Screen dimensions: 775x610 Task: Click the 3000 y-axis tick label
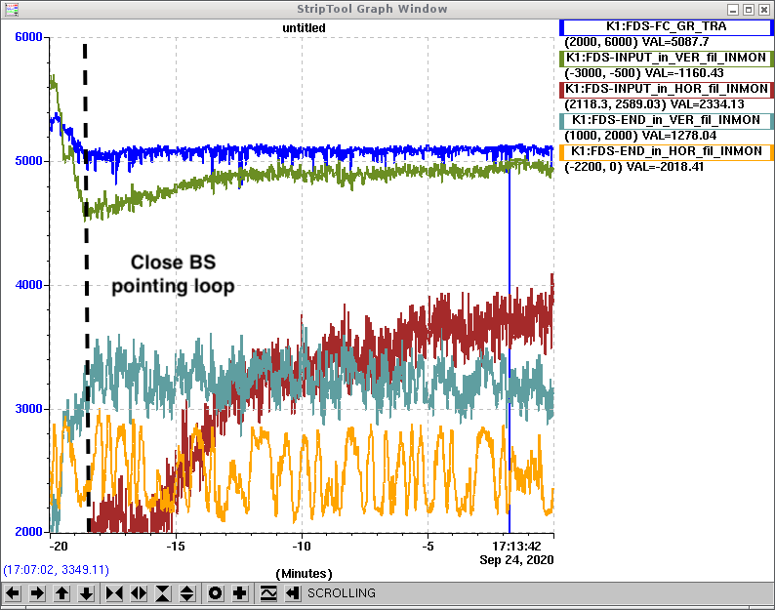point(28,409)
